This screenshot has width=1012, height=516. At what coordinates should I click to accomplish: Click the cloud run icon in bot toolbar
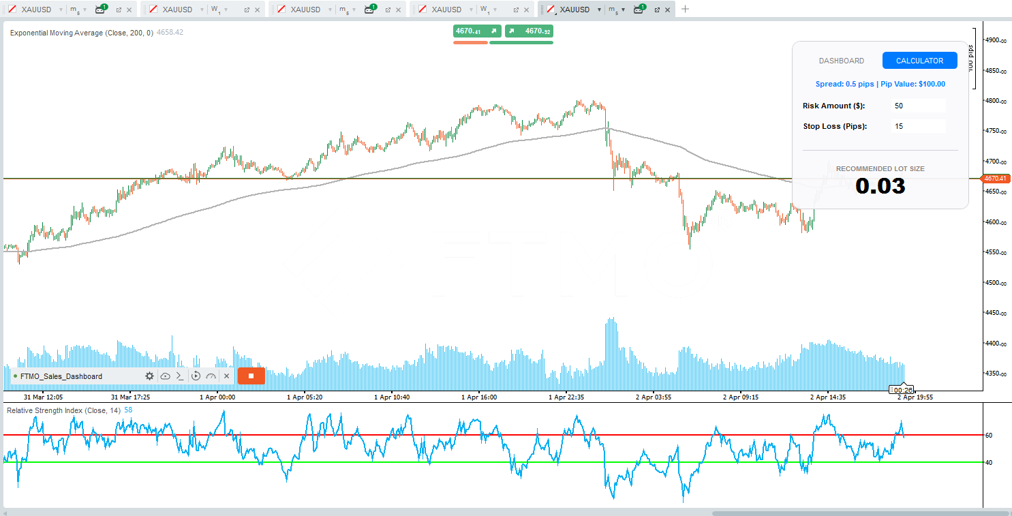pyautogui.click(x=165, y=376)
